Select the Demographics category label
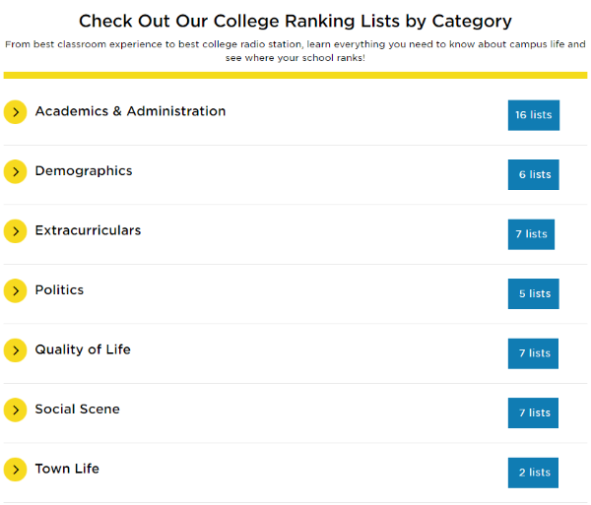This screenshot has height=505, width=591. (84, 171)
